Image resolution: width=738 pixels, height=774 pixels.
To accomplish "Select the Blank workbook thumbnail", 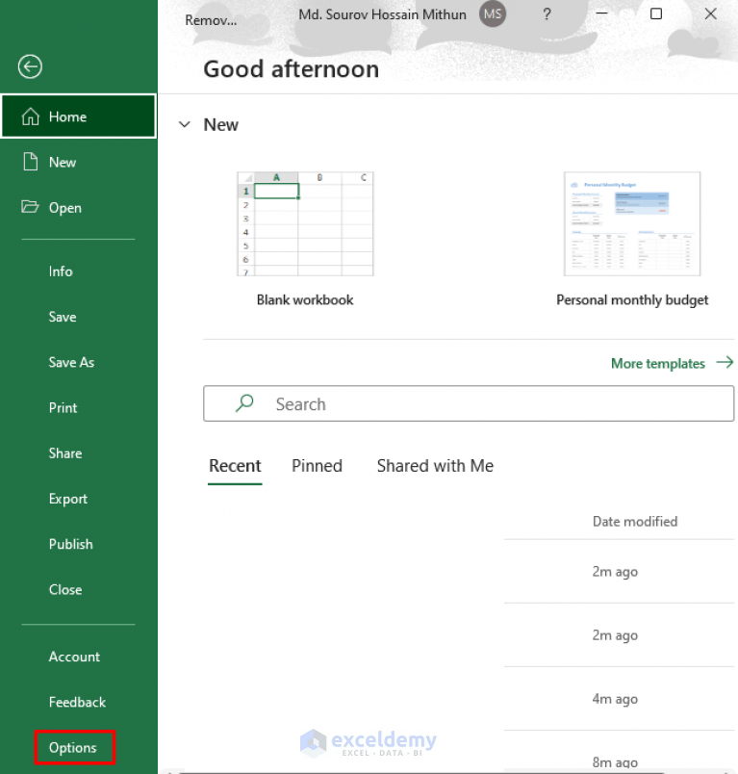I will click(305, 223).
